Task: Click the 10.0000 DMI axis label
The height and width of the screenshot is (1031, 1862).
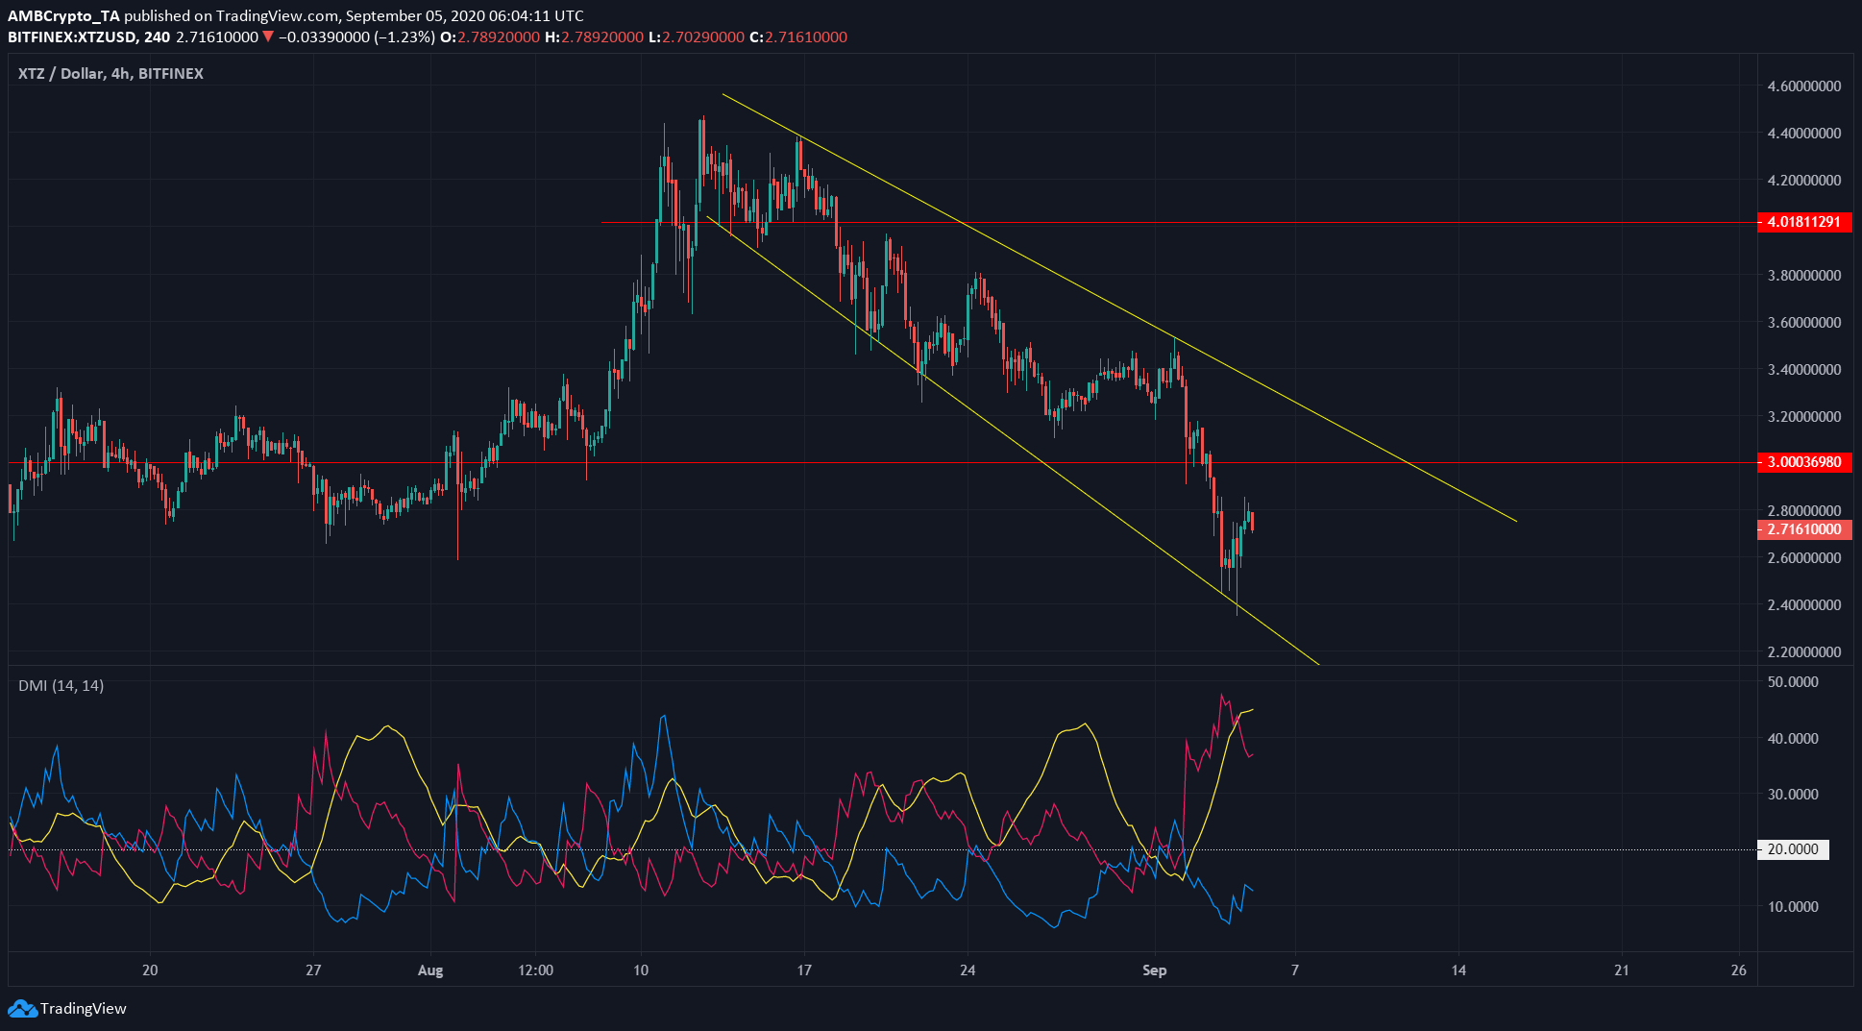Action: (x=1793, y=906)
